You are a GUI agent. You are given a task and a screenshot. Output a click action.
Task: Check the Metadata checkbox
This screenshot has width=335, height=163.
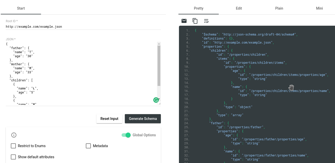88,146
